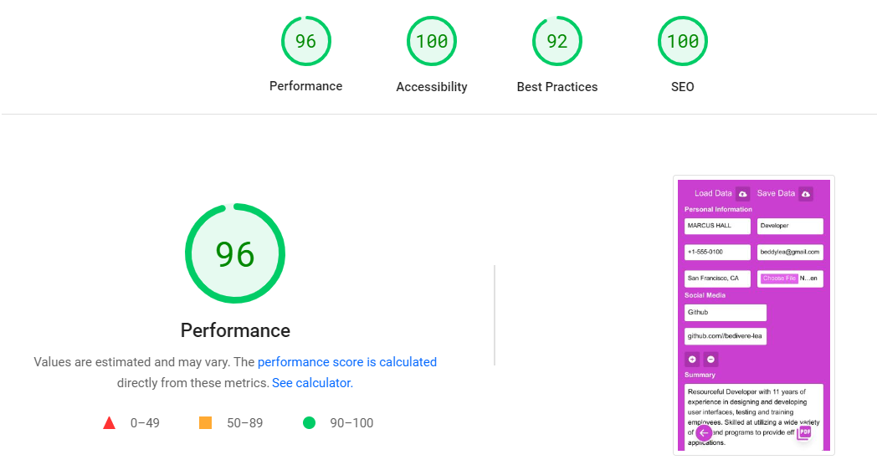Viewport: 877px width, 470px height.
Task: Open the "performance score is calculated" link
Action: (x=347, y=362)
